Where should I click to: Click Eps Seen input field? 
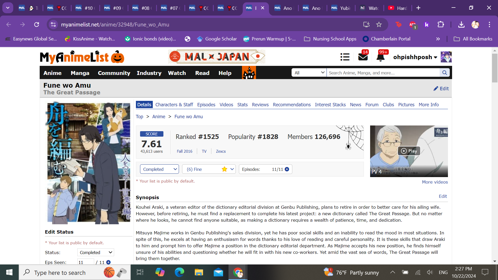(x=86, y=262)
